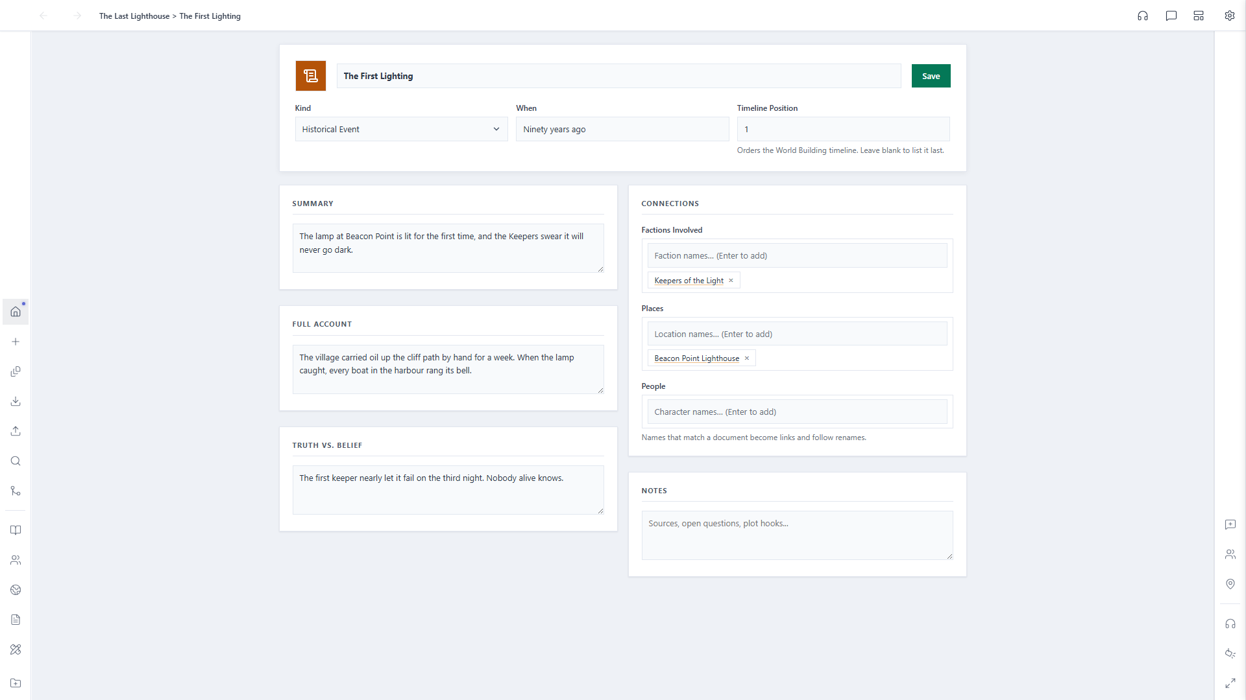Click the Notes text area
This screenshot has height=700, width=1246.
(x=797, y=535)
